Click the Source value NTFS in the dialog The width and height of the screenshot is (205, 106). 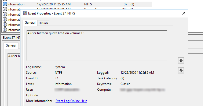[x=58, y=73]
